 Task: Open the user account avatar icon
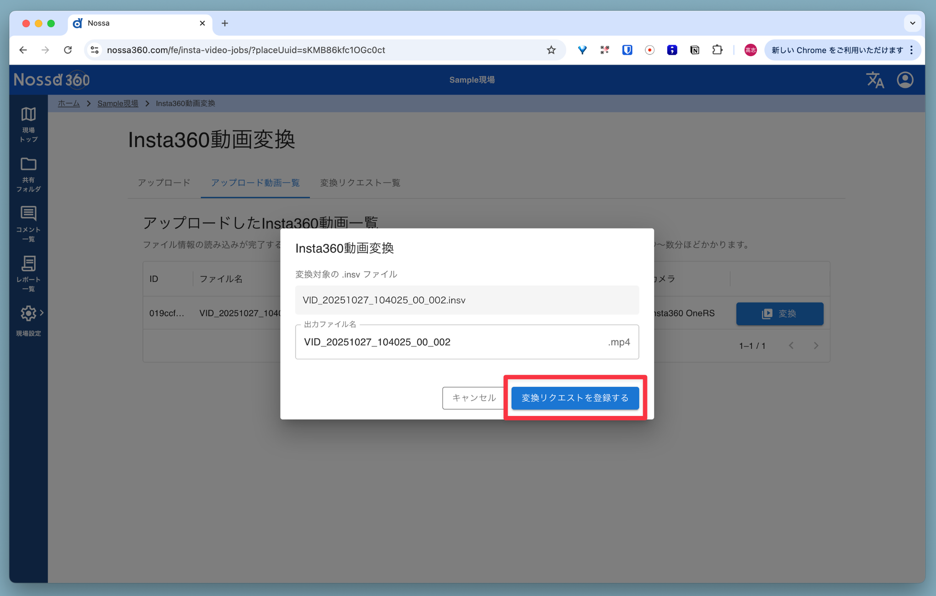905,80
